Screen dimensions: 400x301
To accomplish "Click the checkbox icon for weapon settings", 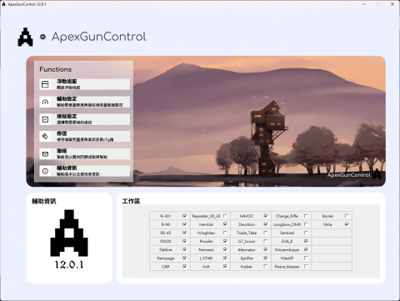I will pos(45,119).
